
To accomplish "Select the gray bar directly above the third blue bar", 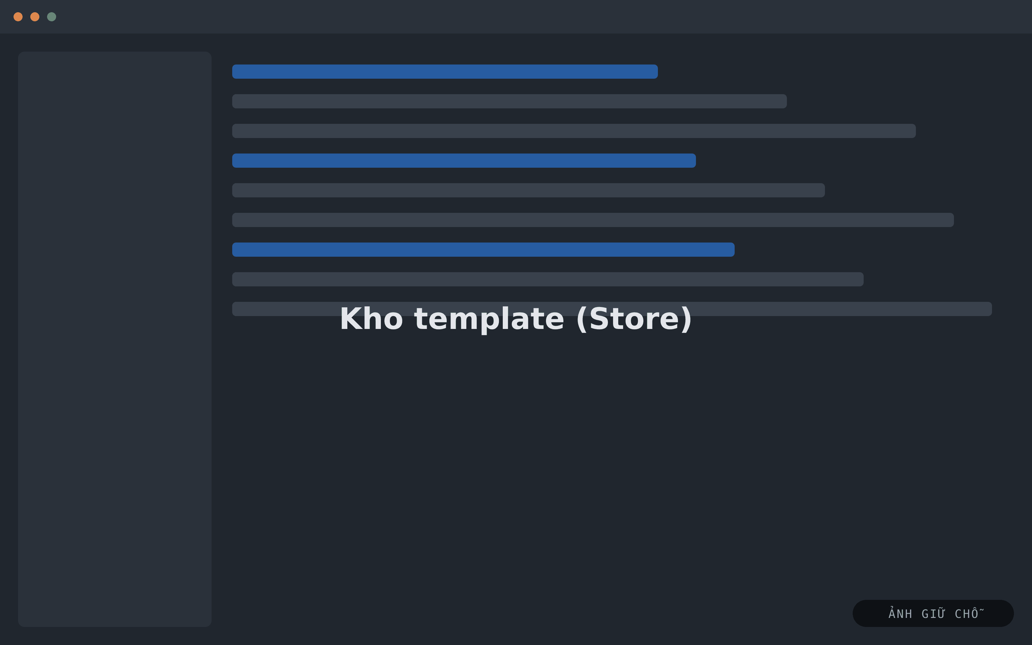I will (x=593, y=220).
